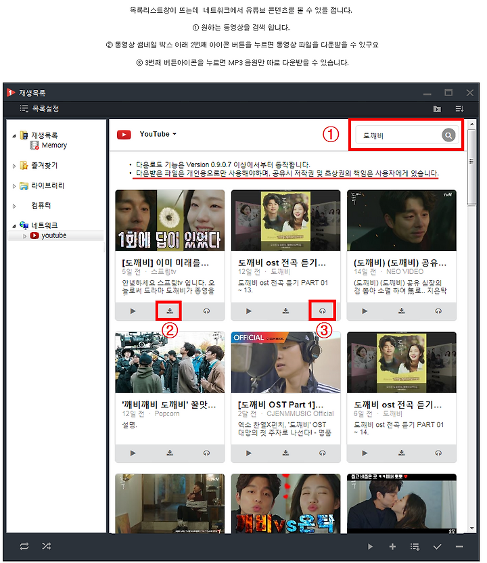
Task: Open (도깨비) (도깨비) 공유 title link
Action: point(400,263)
